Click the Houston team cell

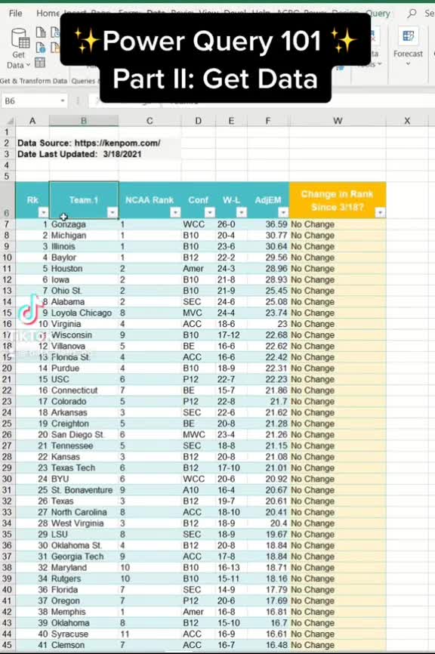click(84, 269)
